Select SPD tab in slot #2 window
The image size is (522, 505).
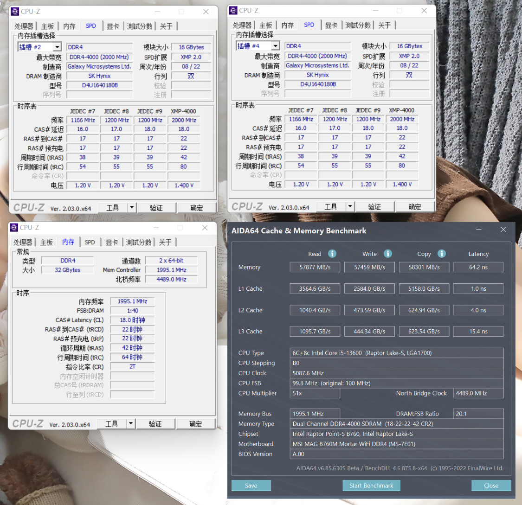tap(91, 26)
